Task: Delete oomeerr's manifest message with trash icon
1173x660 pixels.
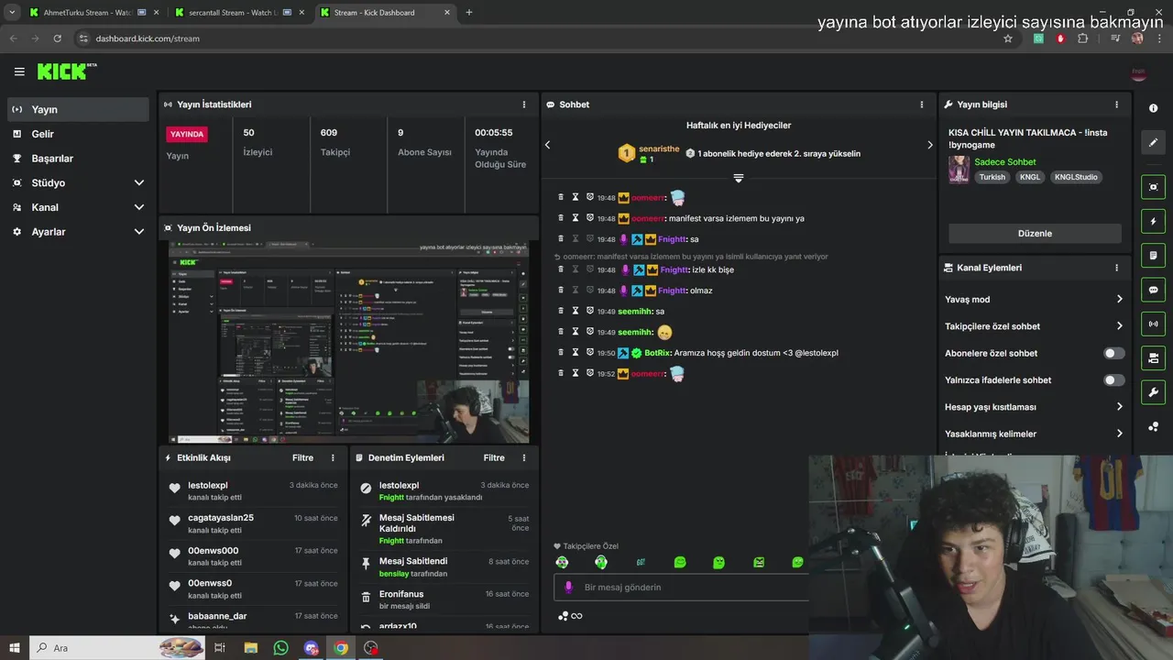Action: 561,218
